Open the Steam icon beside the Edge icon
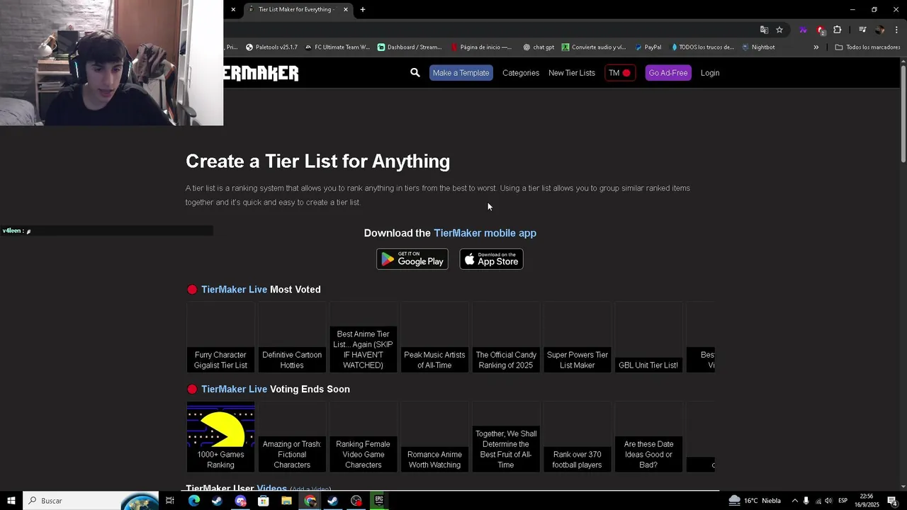The image size is (907, 510). (217, 501)
